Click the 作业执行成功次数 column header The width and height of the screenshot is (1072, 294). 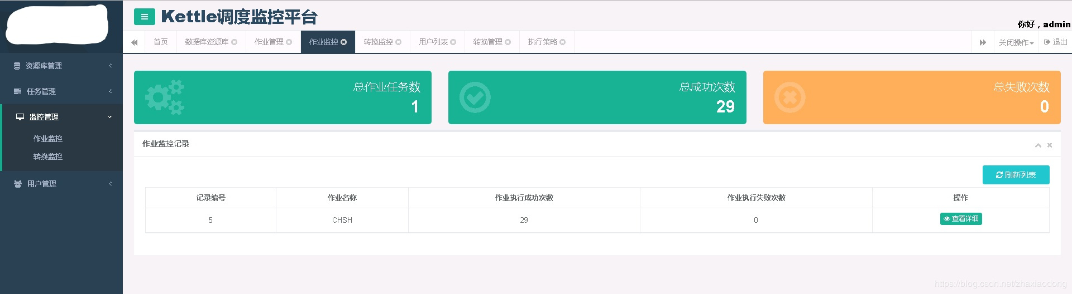(524, 198)
